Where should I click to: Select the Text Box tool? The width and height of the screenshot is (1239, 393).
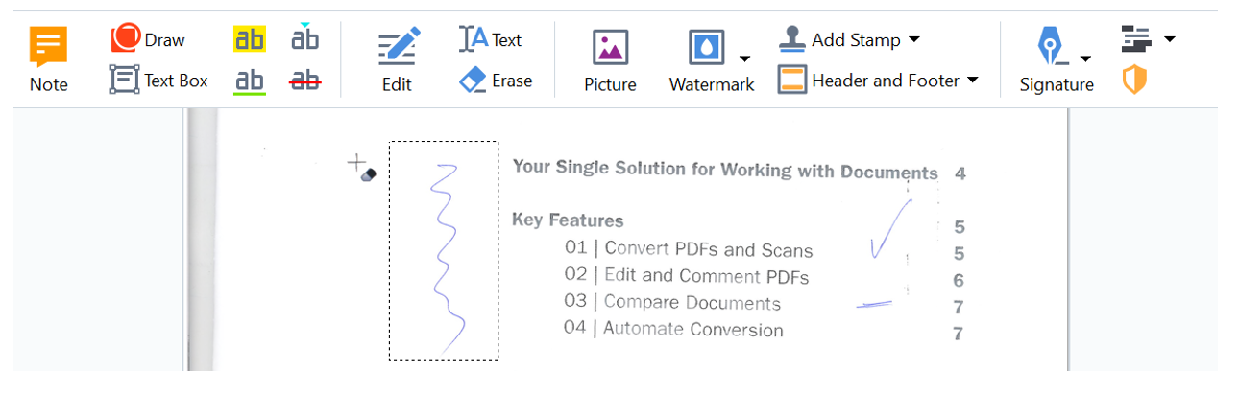159,81
